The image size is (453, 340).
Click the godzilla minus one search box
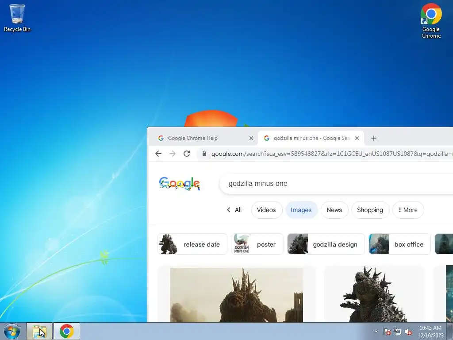point(337,184)
